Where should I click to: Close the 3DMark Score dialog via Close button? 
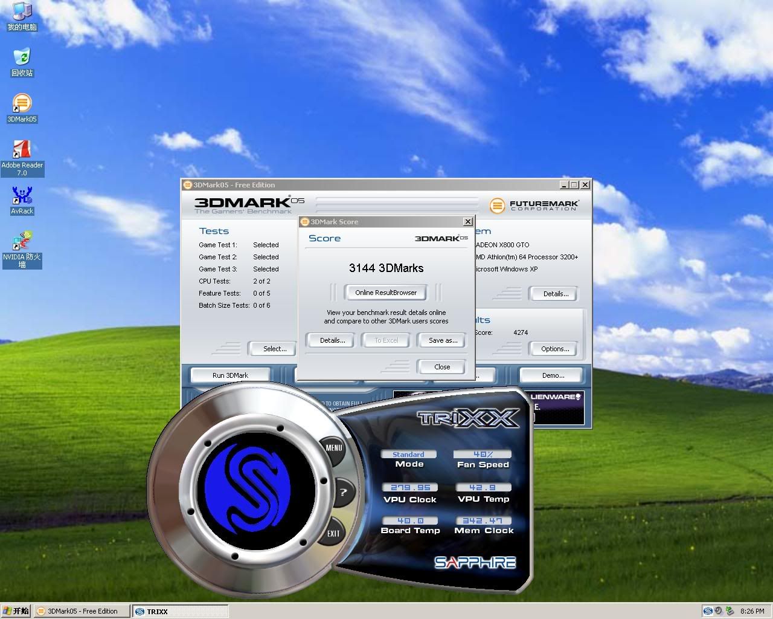pos(441,367)
